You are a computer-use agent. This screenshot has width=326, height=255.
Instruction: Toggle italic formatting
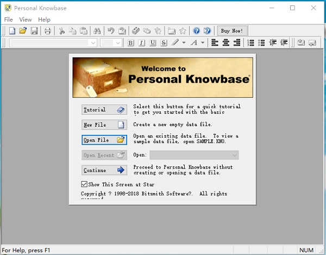click(x=142, y=43)
